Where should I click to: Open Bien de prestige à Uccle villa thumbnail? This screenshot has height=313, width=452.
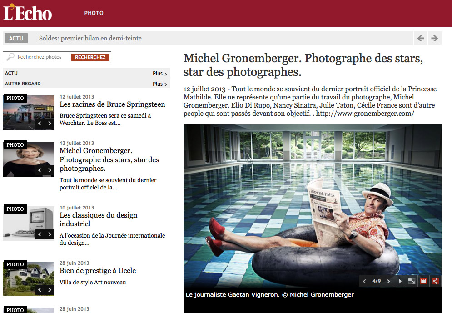click(x=28, y=278)
